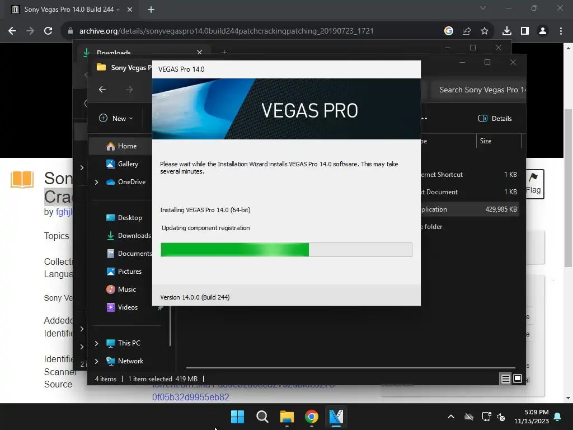Show hidden system tray icons chevron
Viewport: 573px width, 430px height.
coord(451,417)
